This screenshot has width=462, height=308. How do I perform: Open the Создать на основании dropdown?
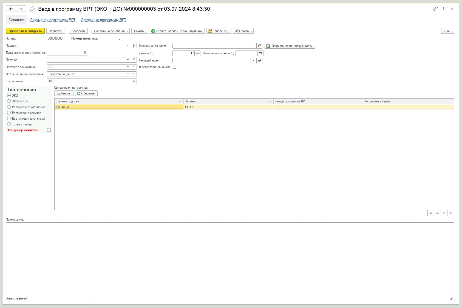coord(110,31)
